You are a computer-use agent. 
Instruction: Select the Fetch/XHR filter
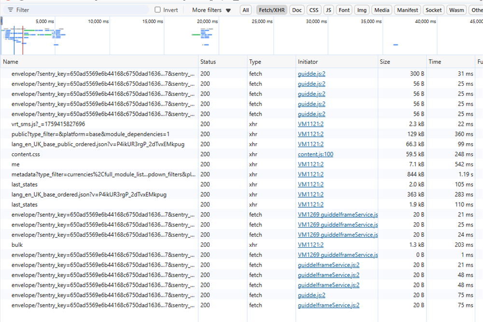click(x=272, y=10)
